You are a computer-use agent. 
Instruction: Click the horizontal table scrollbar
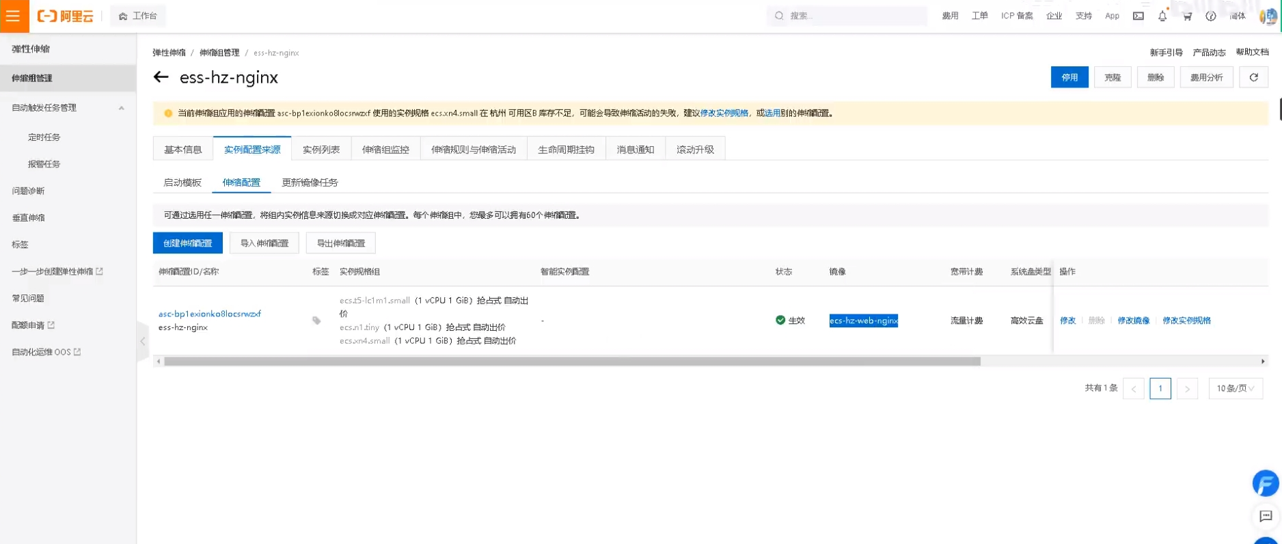[x=571, y=362]
